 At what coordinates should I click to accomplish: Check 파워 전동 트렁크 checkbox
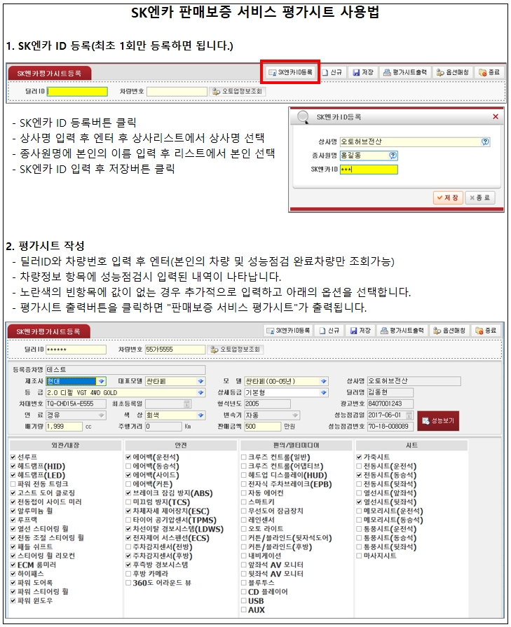[x=13, y=484]
